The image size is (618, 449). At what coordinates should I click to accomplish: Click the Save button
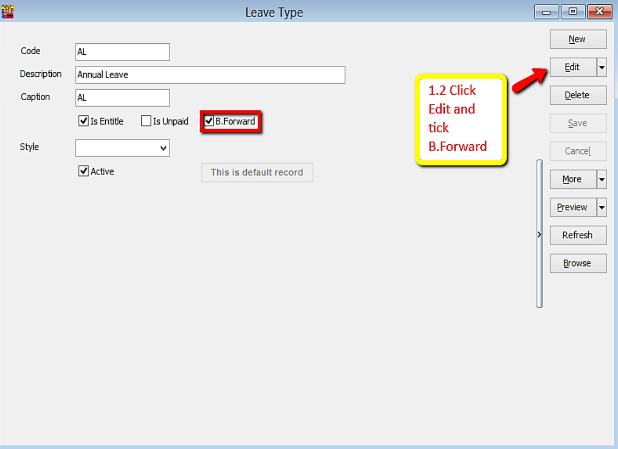[x=578, y=123]
